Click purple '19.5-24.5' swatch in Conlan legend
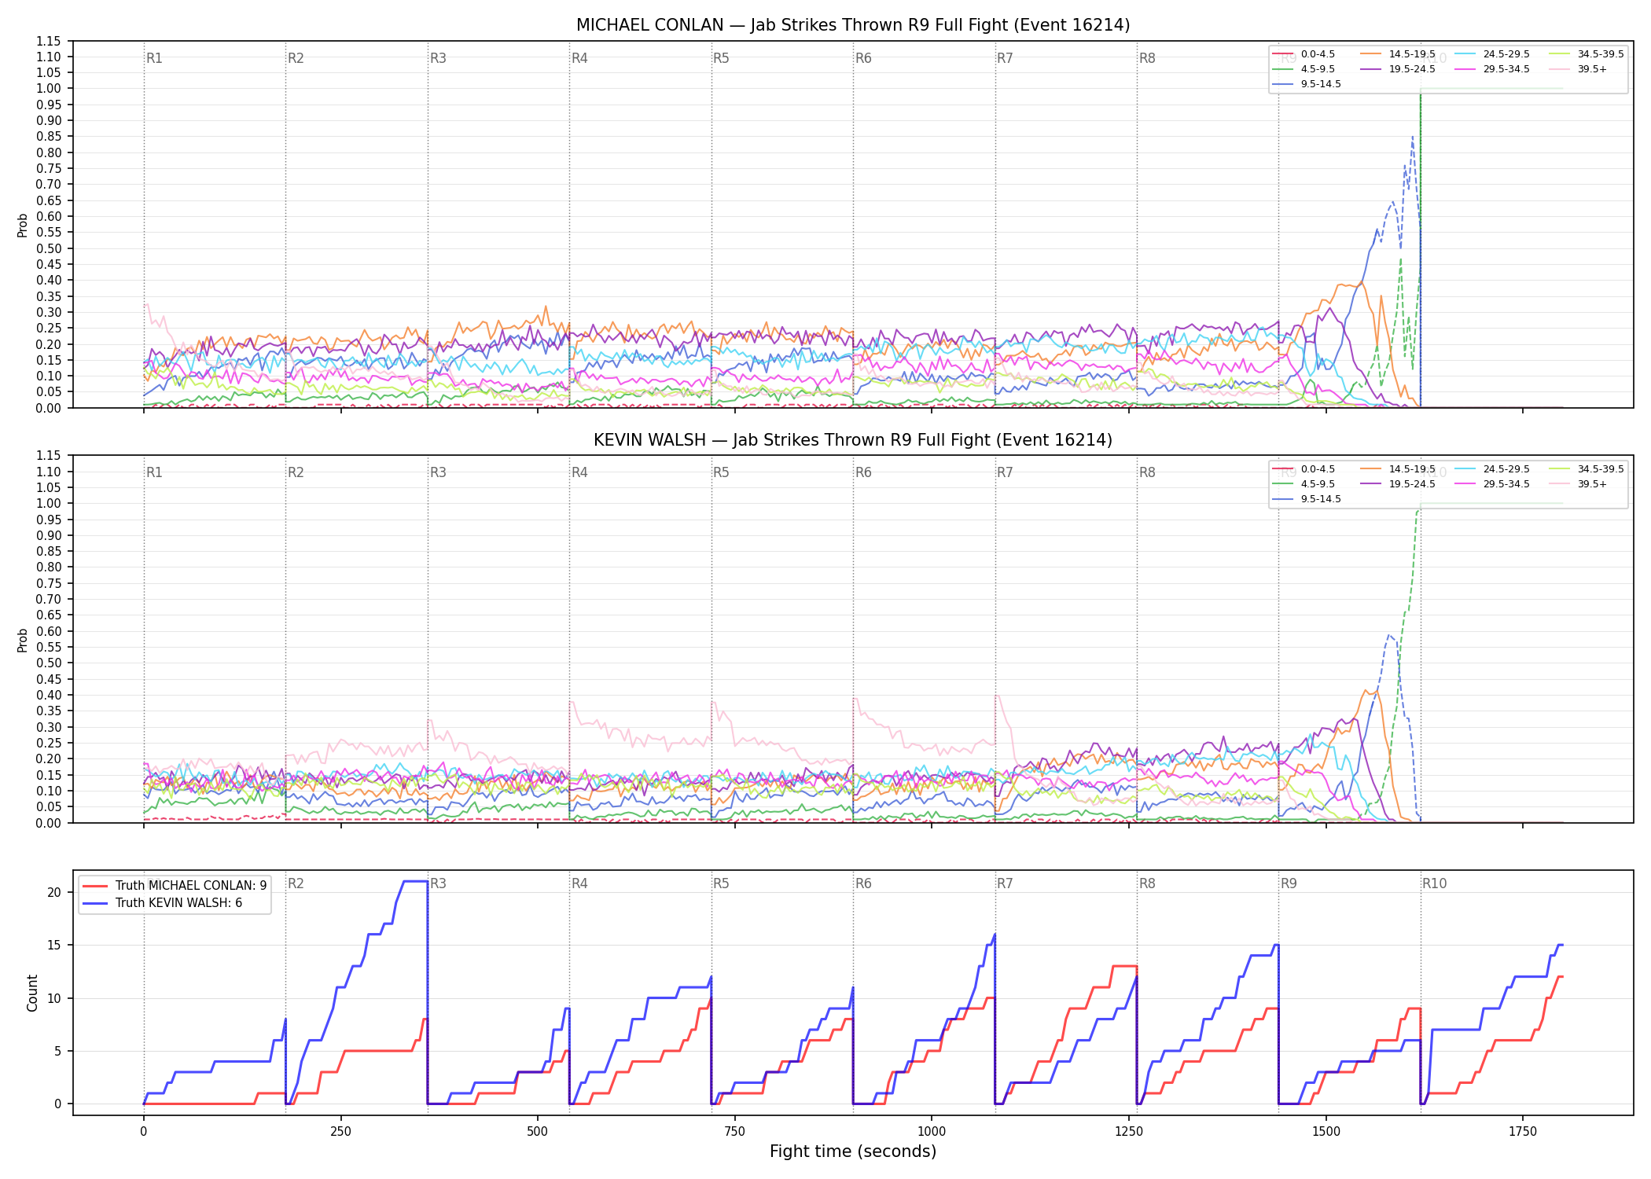The image size is (1651, 1179). click(x=1371, y=69)
